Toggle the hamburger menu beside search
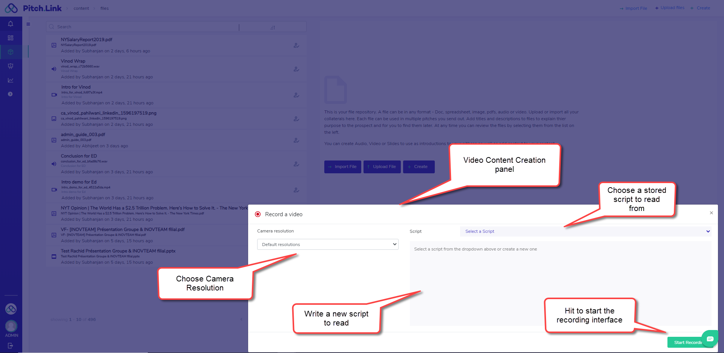 pos(28,24)
